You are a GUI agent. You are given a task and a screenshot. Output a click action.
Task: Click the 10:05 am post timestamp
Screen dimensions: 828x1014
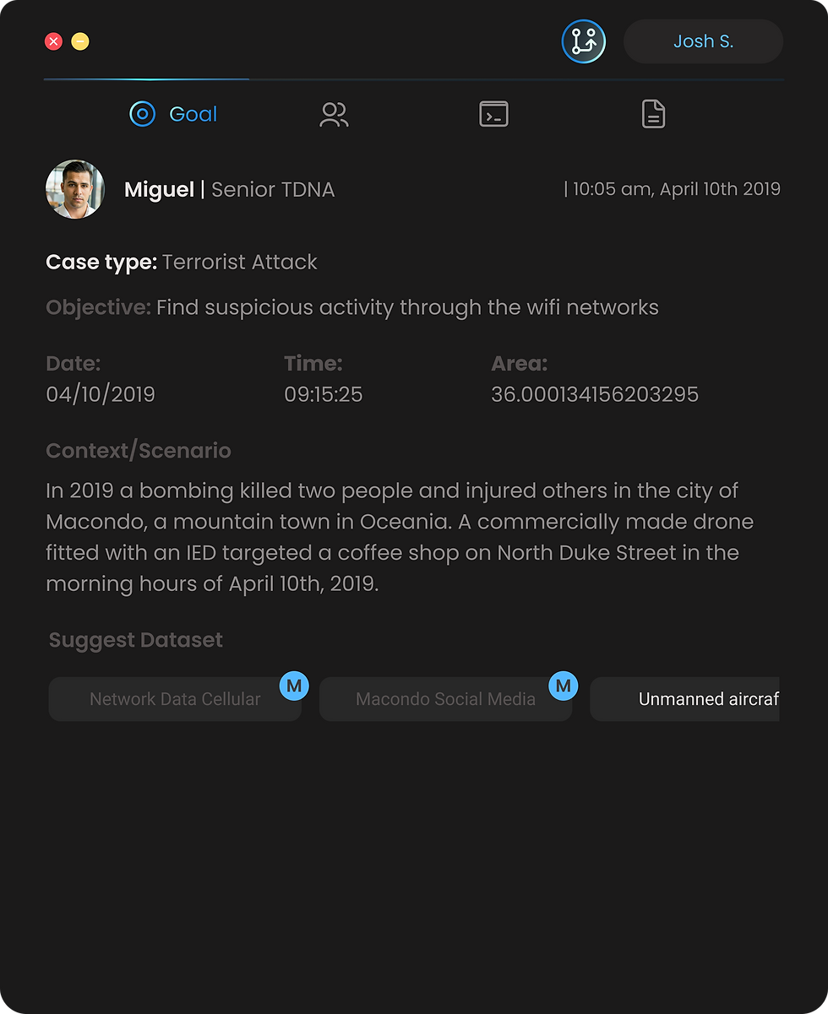pos(674,189)
